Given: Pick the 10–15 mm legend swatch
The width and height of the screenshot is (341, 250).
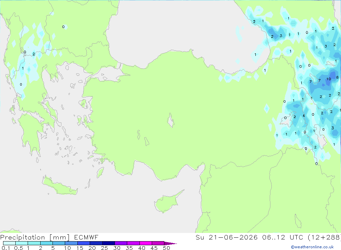Looking at the screenshot, I should tap(71, 243).
